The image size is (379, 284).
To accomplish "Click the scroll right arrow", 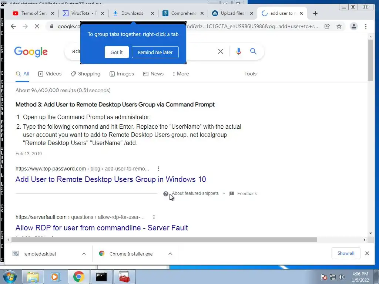I will (x=364, y=240).
